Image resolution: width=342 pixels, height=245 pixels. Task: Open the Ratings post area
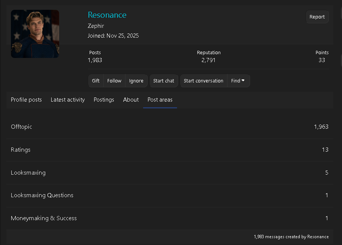[x=170, y=150]
